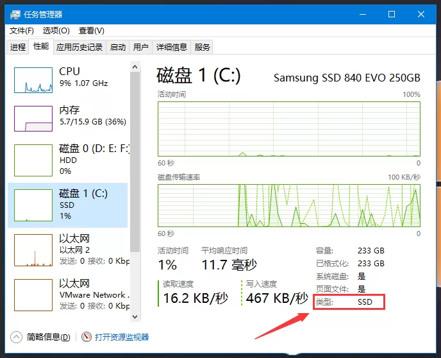
Task: Select the 内存 memory graph thumbnail
Action: click(33, 119)
